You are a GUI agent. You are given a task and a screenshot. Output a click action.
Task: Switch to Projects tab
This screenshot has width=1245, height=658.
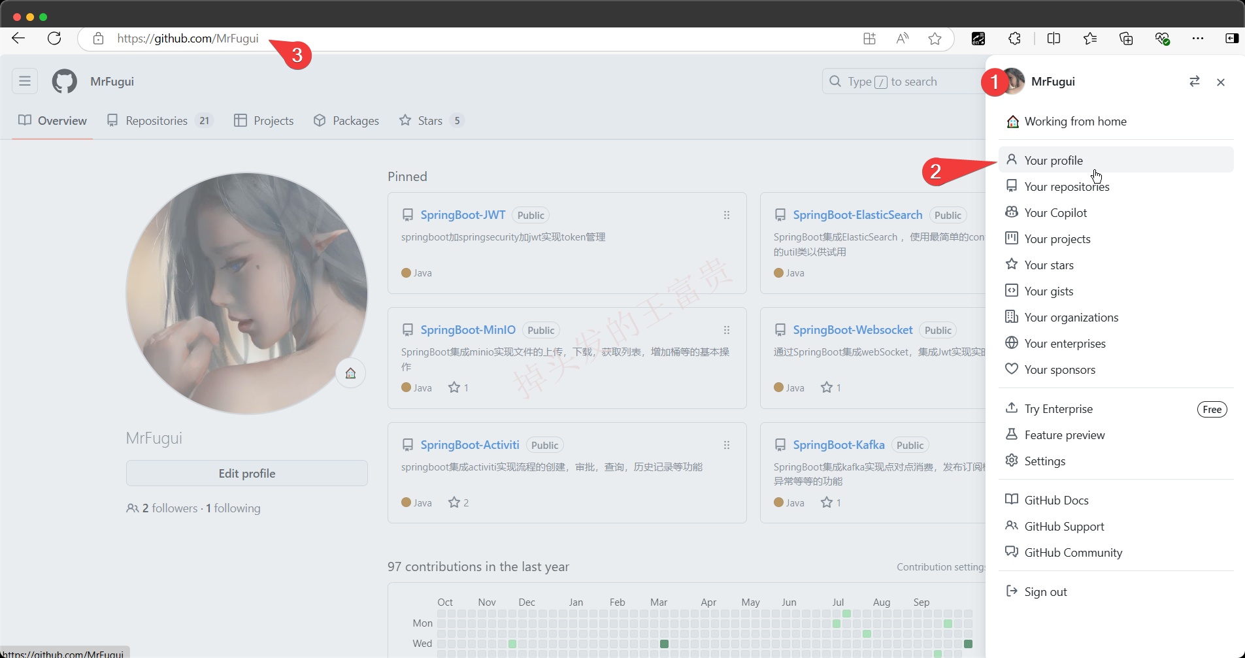pyautogui.click(x=264, y=120)
